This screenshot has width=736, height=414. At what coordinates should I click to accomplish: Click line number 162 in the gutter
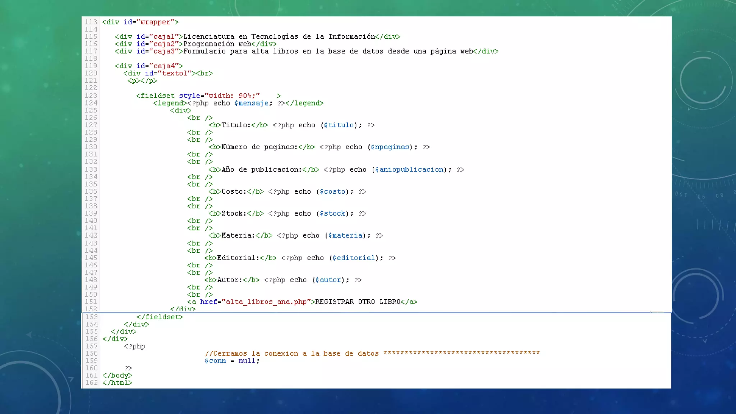pos(91,383)
